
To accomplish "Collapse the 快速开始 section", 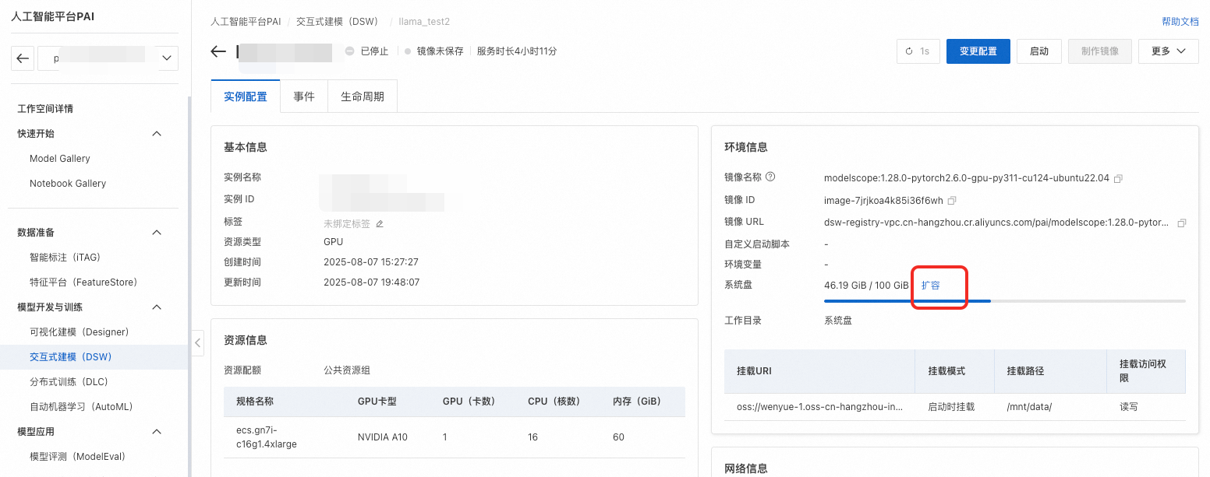I will pos(157,134).
